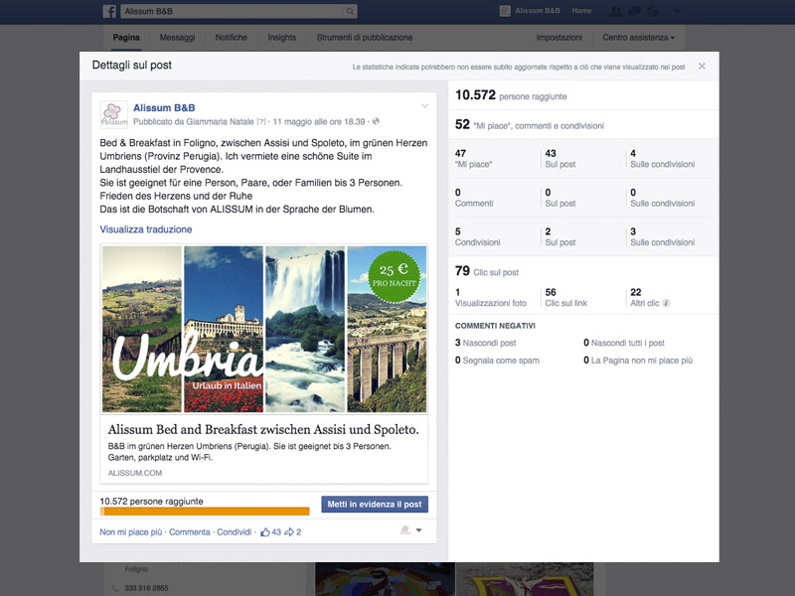Click 4 Sulle condivisioni likes statistic

tap(663, 159)
